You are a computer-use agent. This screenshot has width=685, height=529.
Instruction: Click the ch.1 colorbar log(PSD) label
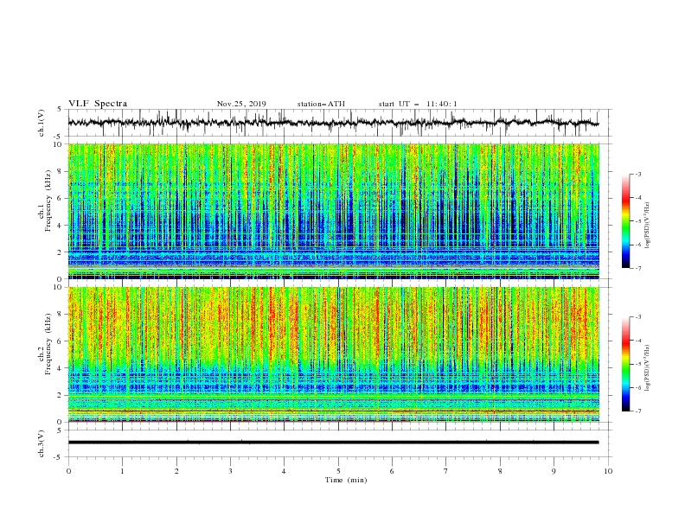(x=647, y=226)
